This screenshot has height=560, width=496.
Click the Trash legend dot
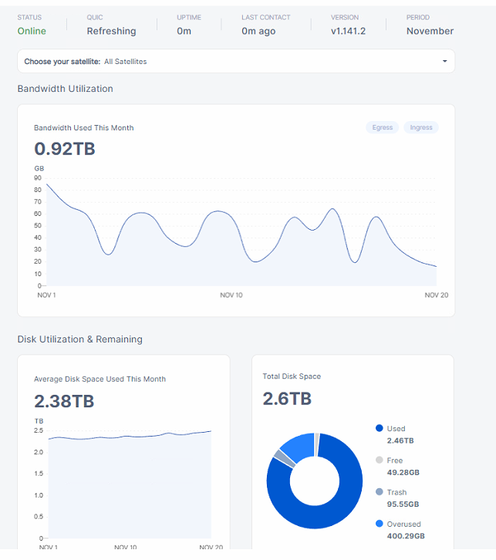379,492
